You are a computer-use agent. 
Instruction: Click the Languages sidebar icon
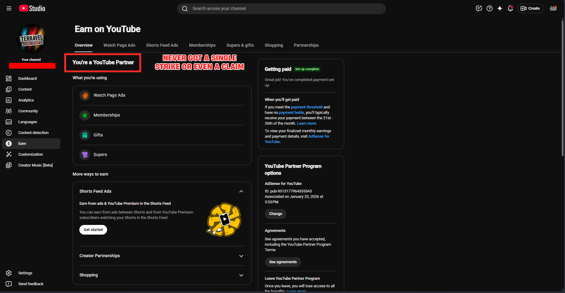[x=9, y=122]
